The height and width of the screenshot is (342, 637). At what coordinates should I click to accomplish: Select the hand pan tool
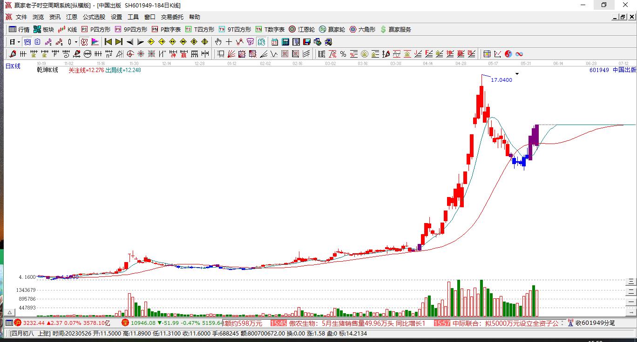[x=218, y=42]
